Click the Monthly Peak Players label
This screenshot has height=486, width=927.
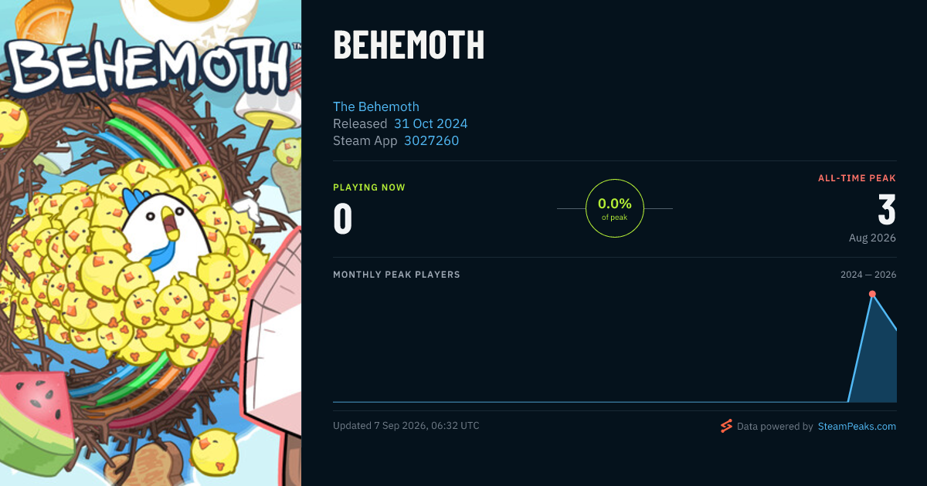tap(396, 275)
